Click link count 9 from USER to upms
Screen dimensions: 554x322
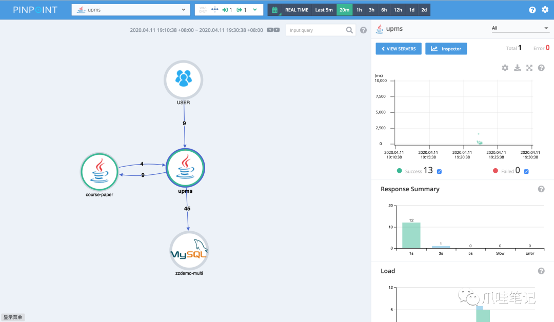pyautogui.click(x=184, y=123)
